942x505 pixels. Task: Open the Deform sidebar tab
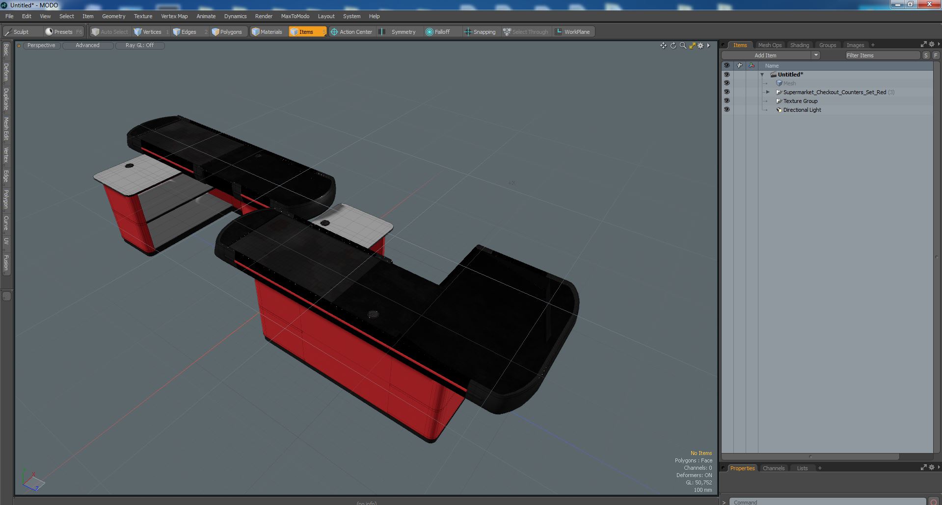(6, 72)
